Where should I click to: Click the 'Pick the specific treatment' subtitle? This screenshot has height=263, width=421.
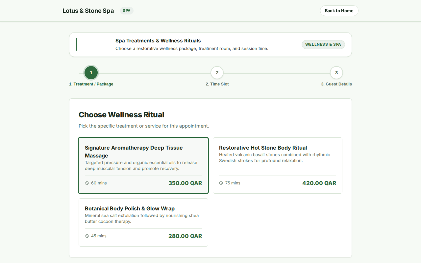pos(144,126)
